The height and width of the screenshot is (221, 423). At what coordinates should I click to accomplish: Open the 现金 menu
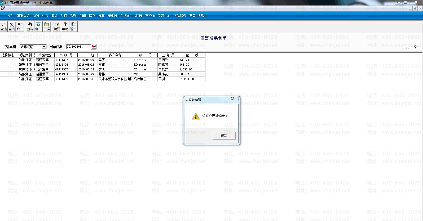[55, 16]
